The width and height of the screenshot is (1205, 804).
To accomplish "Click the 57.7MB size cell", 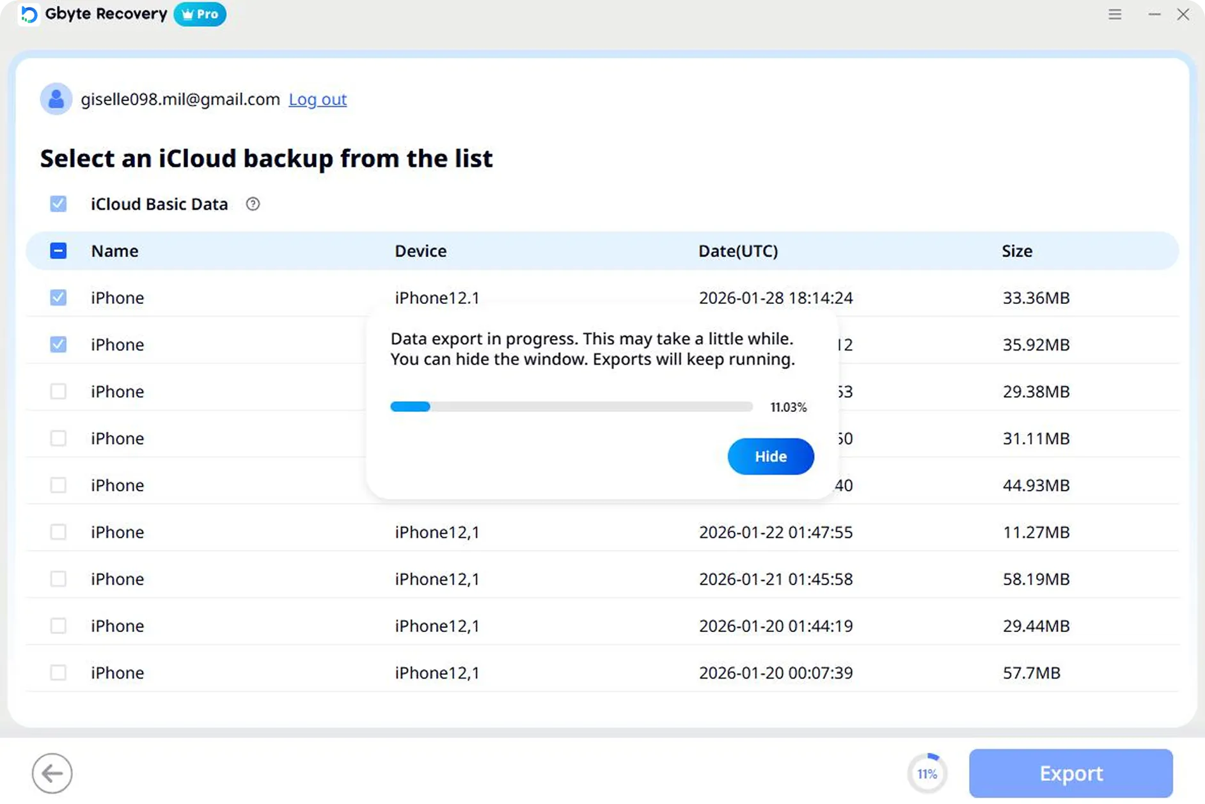I will pyautogui.click(x=1032, y=673).
